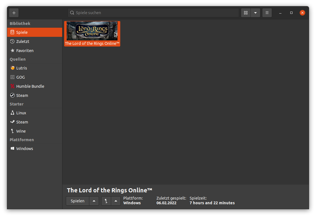Image resolution: width=316 pixels, height=217 pixels.
Task: Select the Lutris source
Action: point(22,68)
